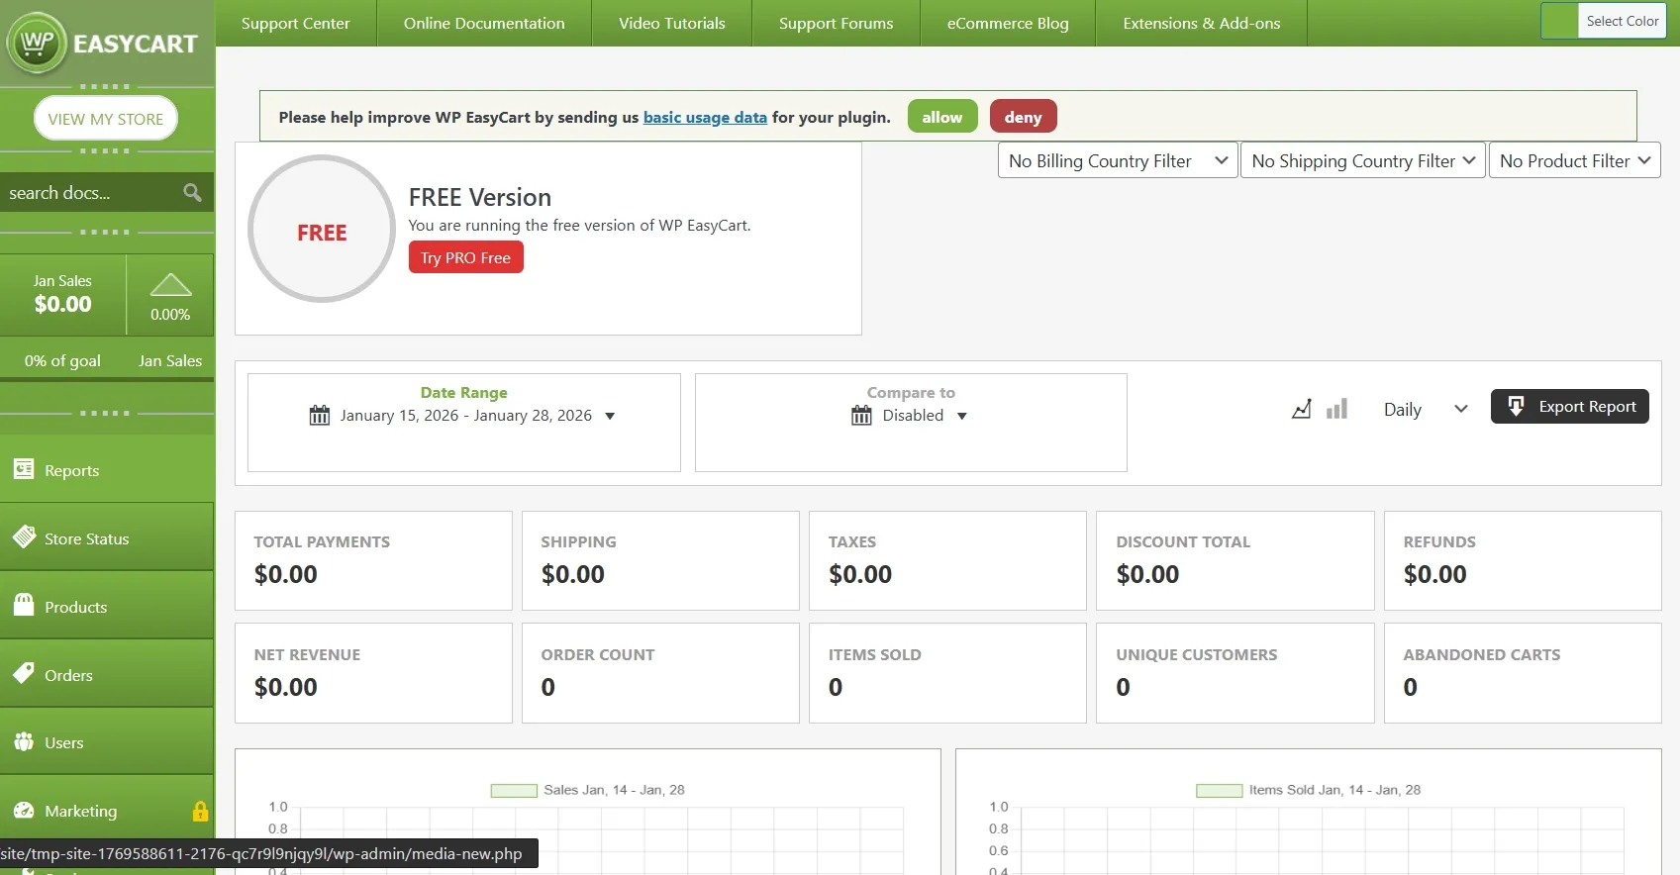
Task: Click the Taxes stat card
Action: coord(947,560)
